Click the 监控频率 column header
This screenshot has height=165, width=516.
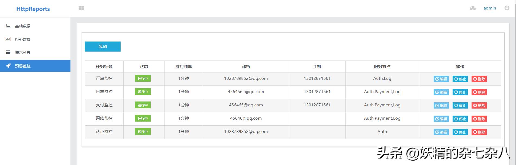(x=183, y=66)
